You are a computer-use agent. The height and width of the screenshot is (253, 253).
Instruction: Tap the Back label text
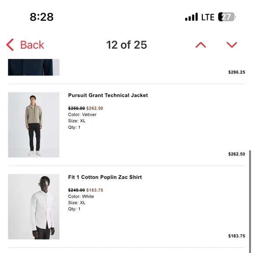(x=32, y=44)
